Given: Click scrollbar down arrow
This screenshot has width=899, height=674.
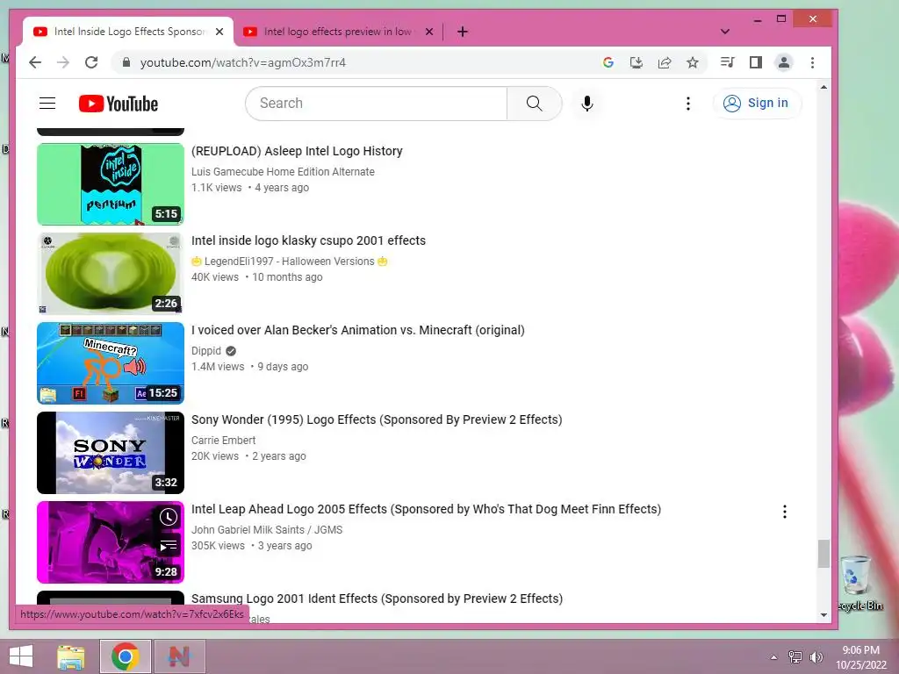Looking at the screenshot, I should coord(823,615).
